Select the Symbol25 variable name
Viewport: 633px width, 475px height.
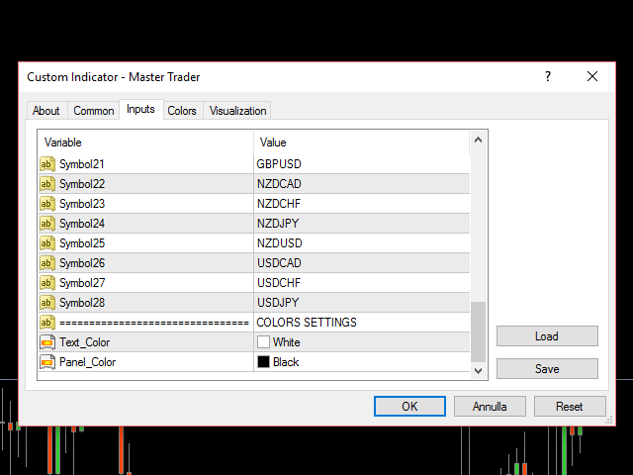click(x=82, y=243)
